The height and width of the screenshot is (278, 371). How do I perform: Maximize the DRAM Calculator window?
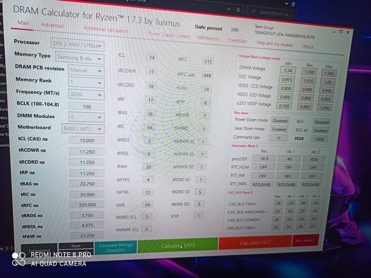[x=341, y=32]
